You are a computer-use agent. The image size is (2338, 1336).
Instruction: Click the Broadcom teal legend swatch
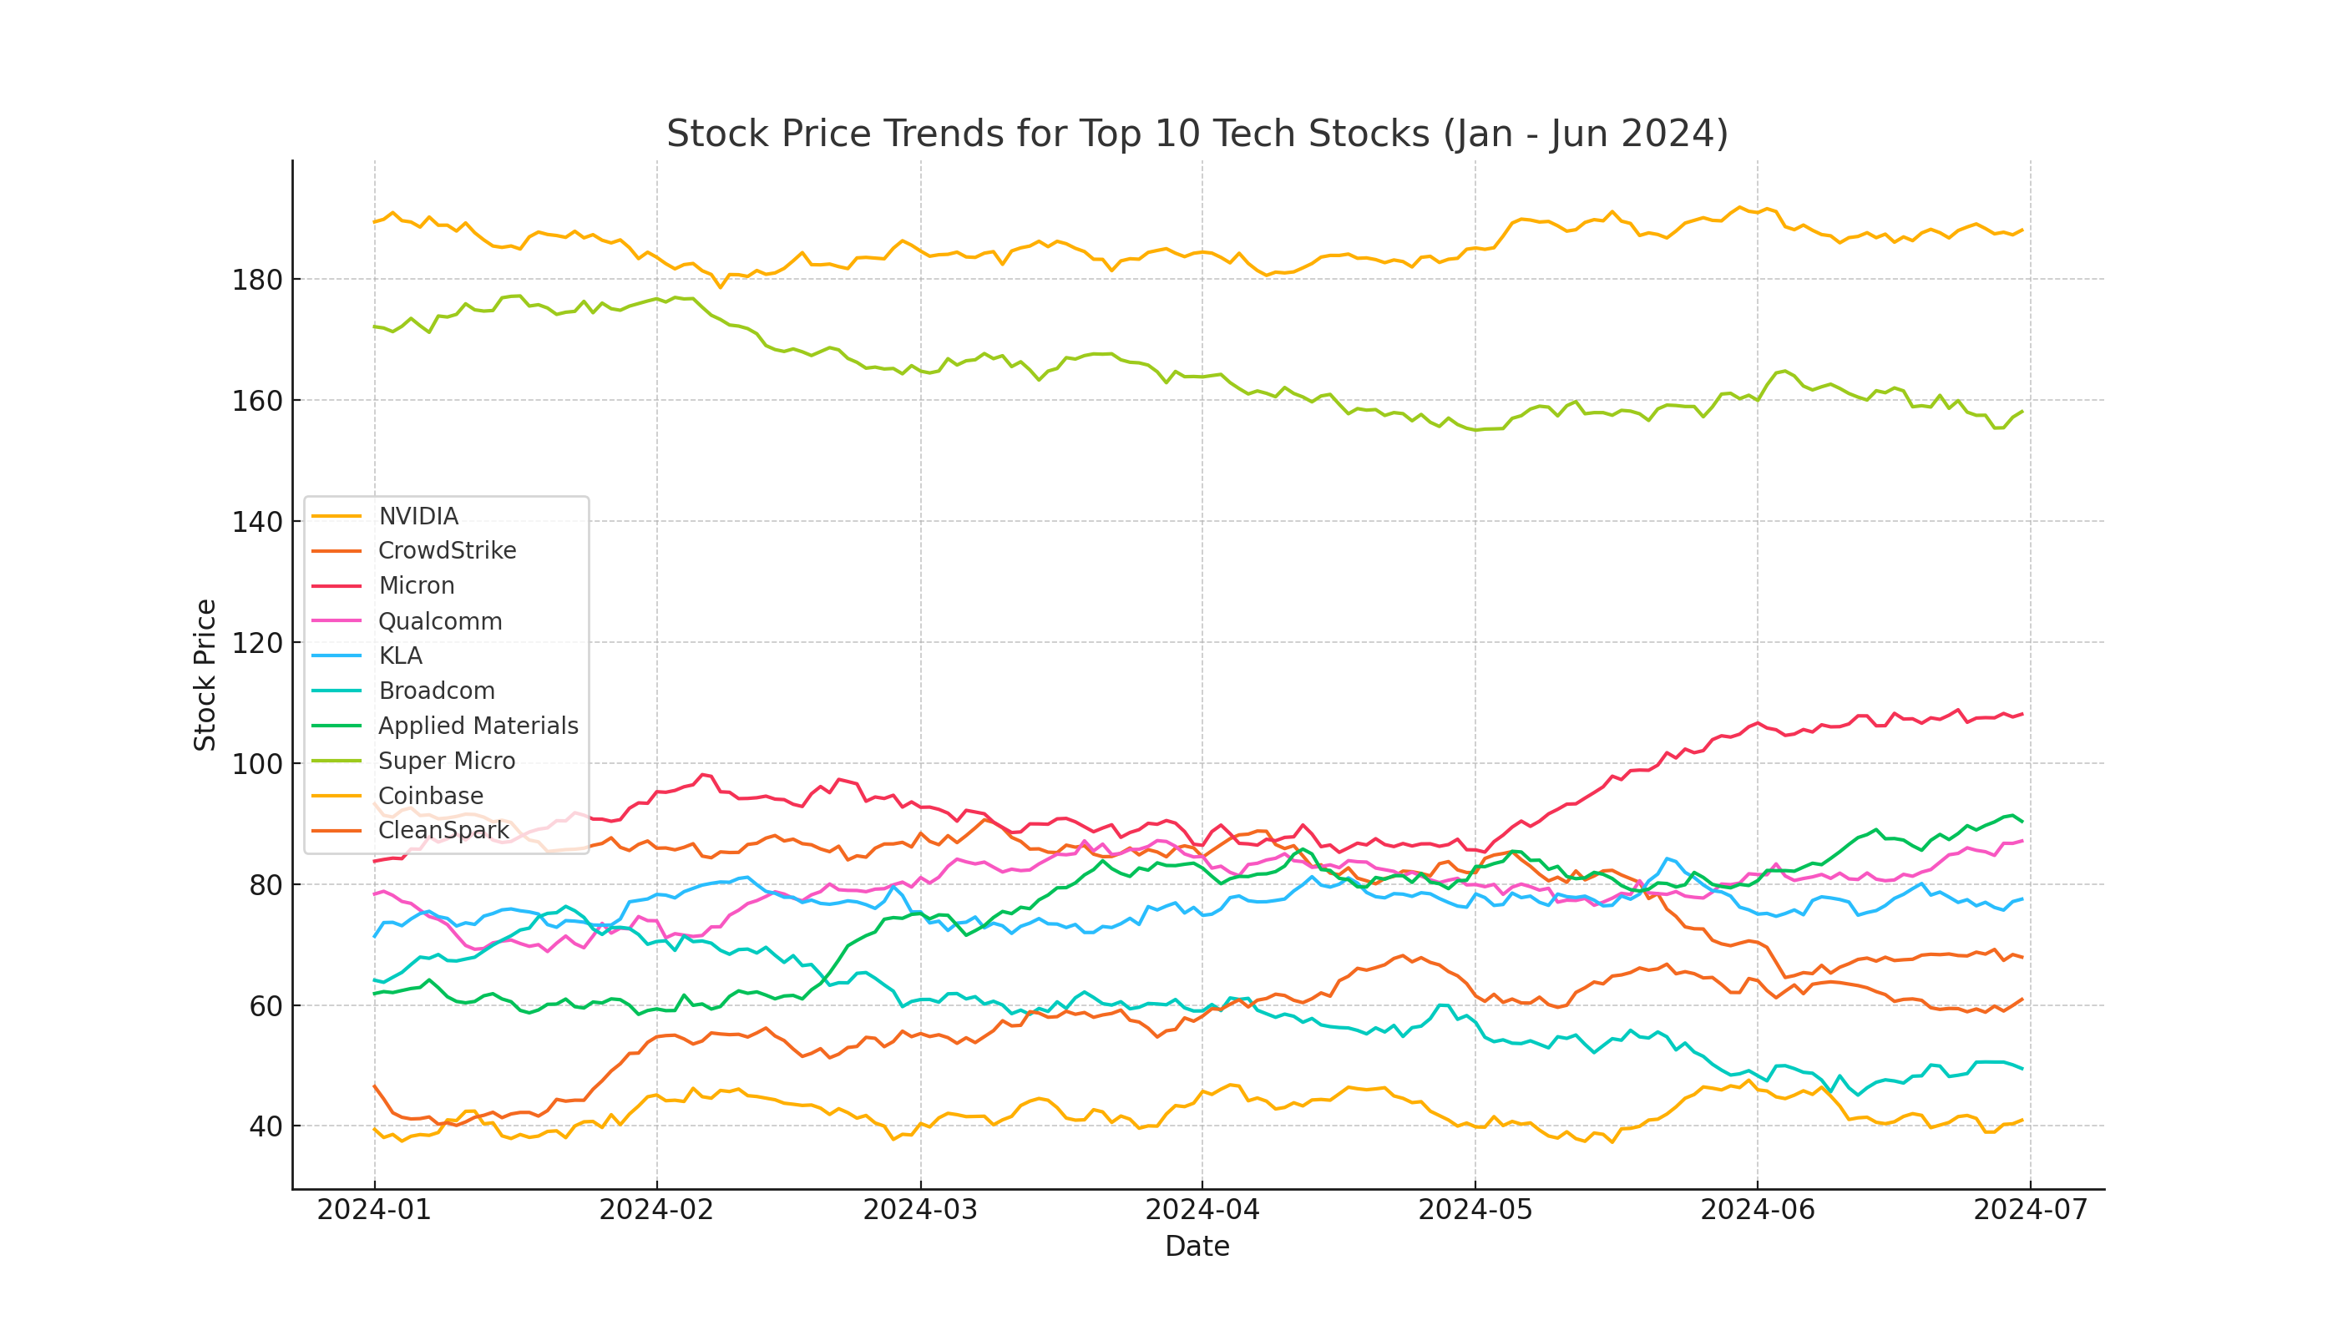336,691
